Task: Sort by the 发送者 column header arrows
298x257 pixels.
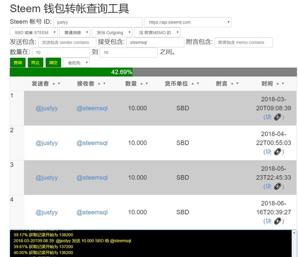Action: point(56,84)
